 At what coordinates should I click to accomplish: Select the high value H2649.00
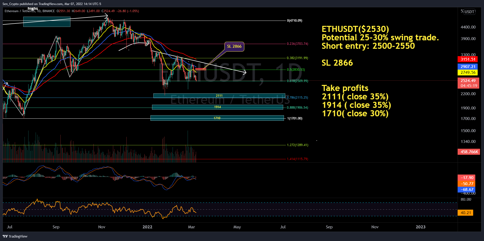click(x=78, y=11)
